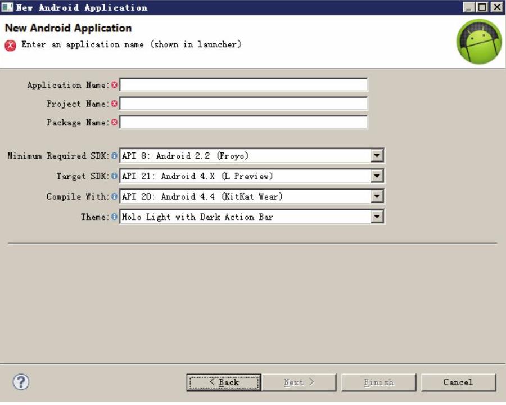Click the Package Name error marker
The height and width of the screenshot is (405, 506).
click(114, 123)
